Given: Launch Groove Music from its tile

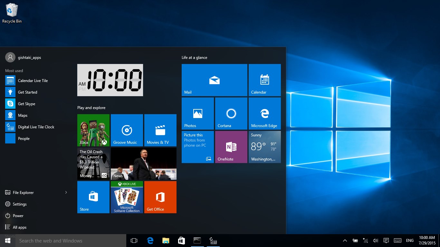Looking at the screenshot, I should coord(127,130).
